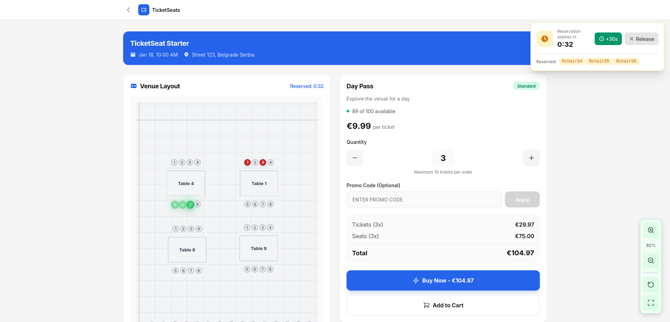The height and width of the screenshot is (322, 670).
Task: Increase ticket quantity with plus button
Action: click(531, 158)
